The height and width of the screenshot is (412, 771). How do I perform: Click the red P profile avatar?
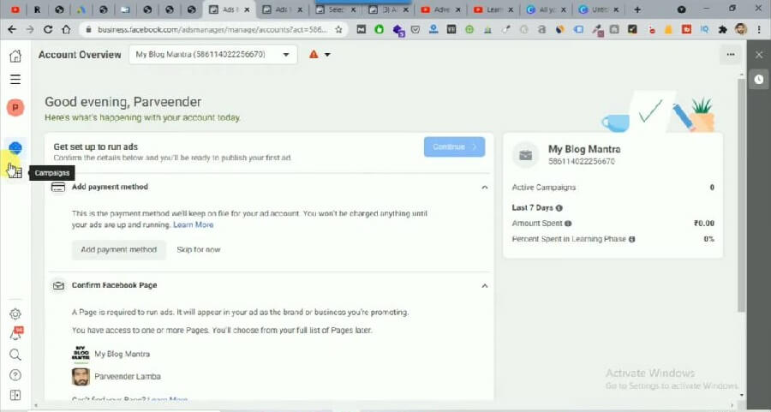click(x=15, y=108)
